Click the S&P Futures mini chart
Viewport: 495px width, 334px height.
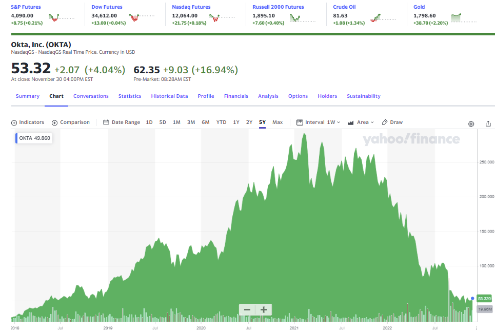coord(62,18)
